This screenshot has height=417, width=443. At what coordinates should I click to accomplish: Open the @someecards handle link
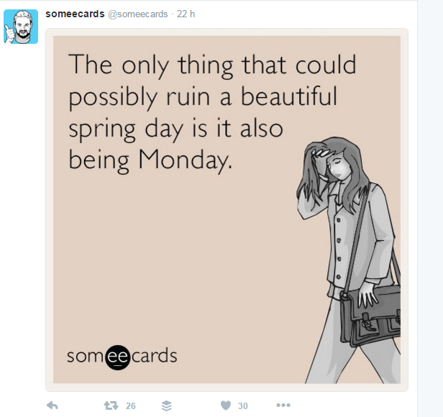[138, 14]
